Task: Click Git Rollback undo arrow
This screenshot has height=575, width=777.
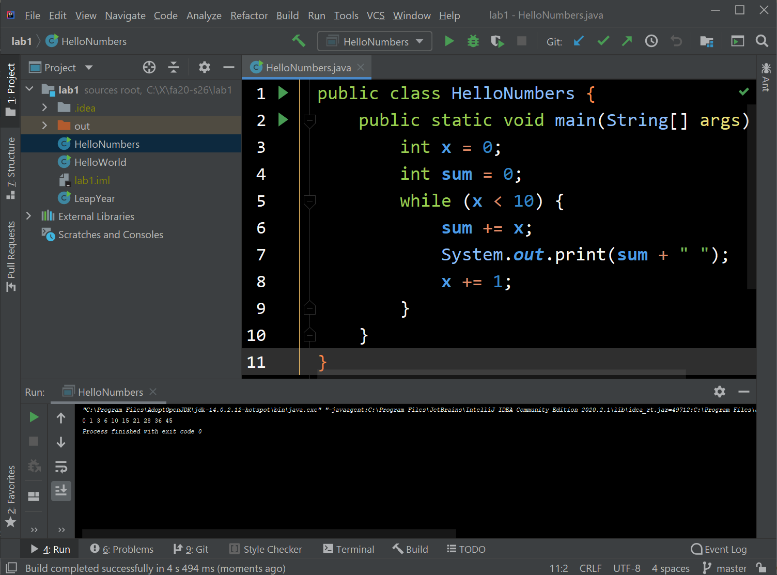Action: [x=676, y=41]
